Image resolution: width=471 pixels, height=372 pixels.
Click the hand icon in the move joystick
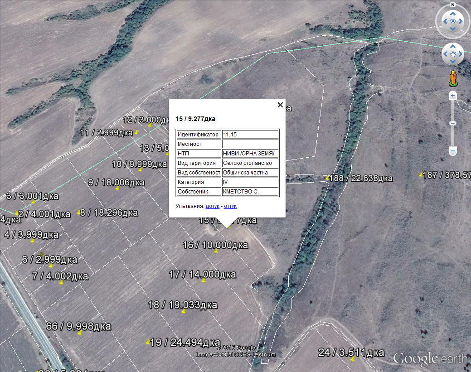pyautogui.click(x=452, y=54)
